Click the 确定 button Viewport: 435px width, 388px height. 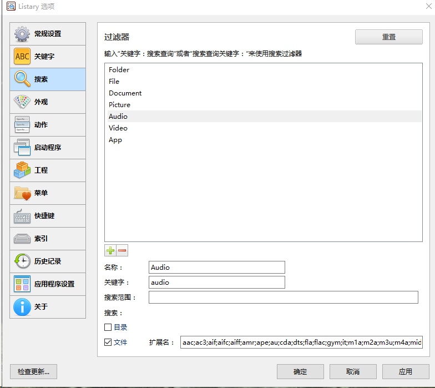(300, 372)
